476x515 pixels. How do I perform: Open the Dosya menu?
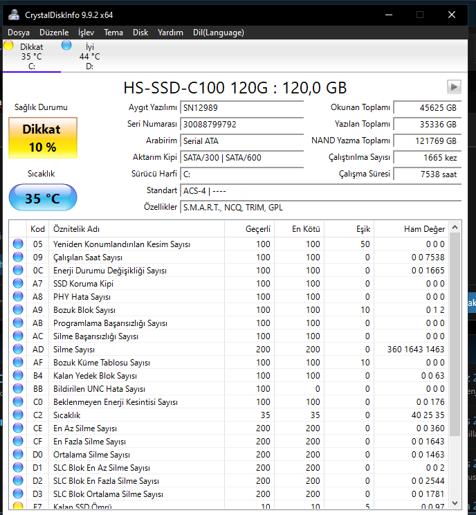pos(19,33)
